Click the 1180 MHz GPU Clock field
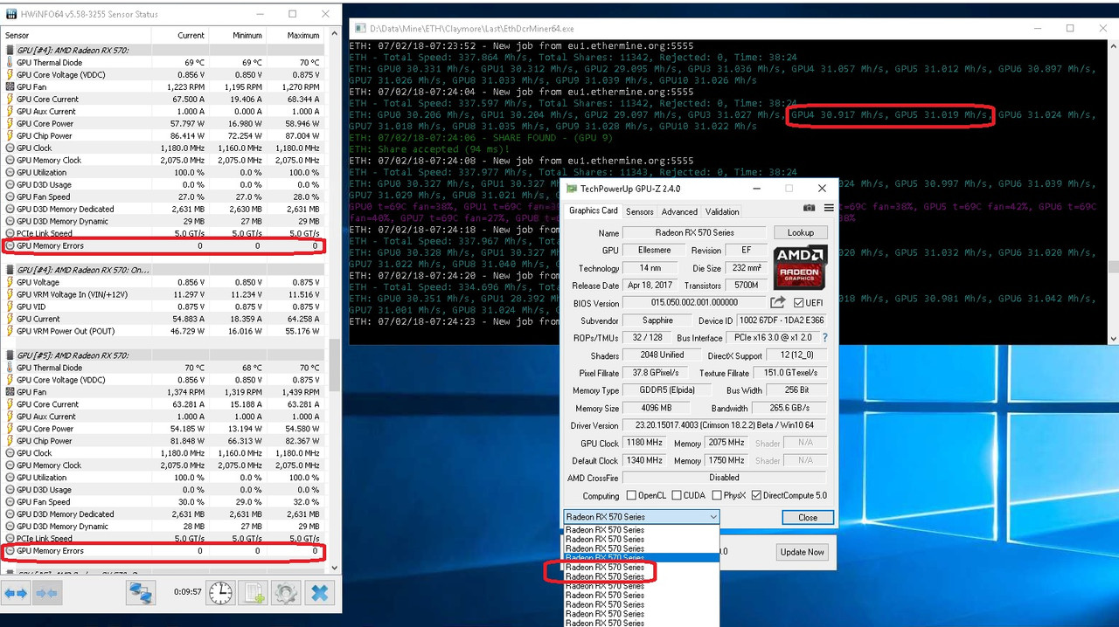 coord(646,443)
